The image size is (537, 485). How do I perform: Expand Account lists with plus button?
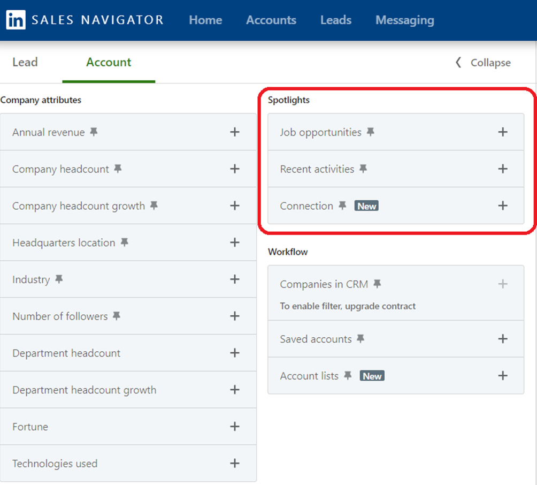(502, 376)
